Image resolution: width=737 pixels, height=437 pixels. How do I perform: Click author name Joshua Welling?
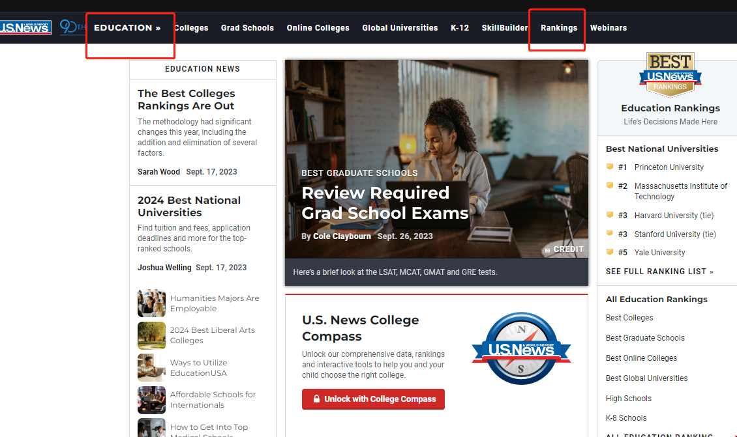click(x=164, y=268)
